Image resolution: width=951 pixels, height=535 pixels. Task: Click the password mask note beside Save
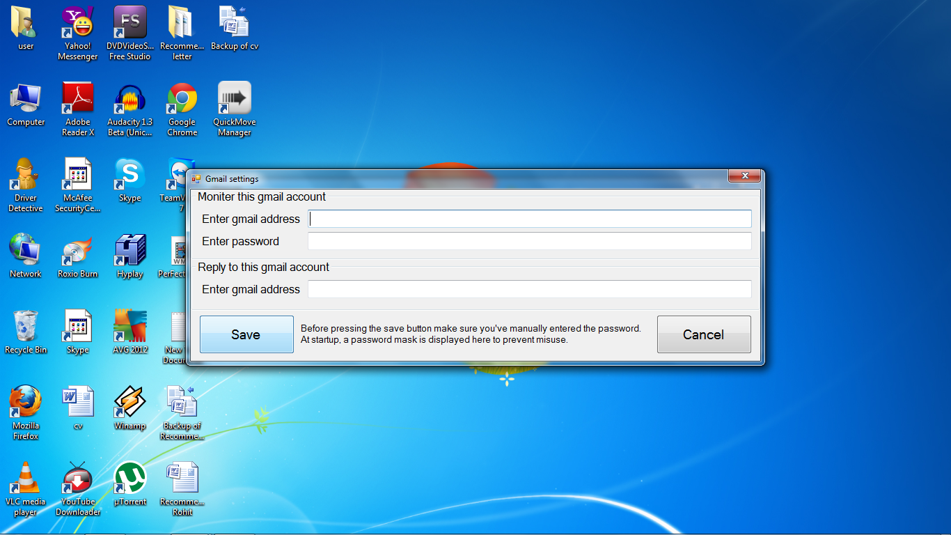coord(471,334)
